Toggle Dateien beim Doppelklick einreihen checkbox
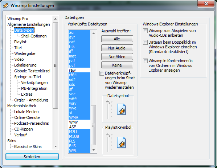 click(x=145, y=42)
